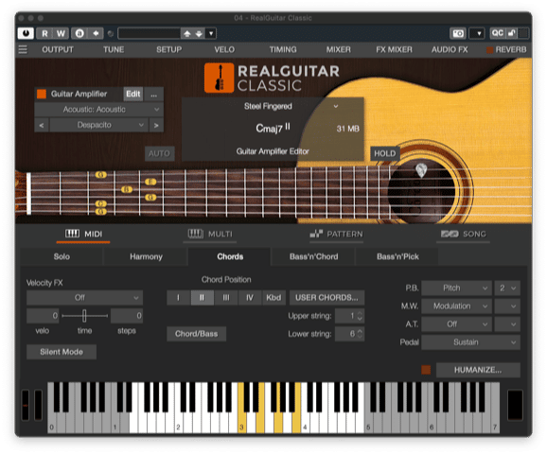Open the Pedal Sustain dropdown
Screen dimensions: 547x454
pyautogui.click(x=471, y=342)
